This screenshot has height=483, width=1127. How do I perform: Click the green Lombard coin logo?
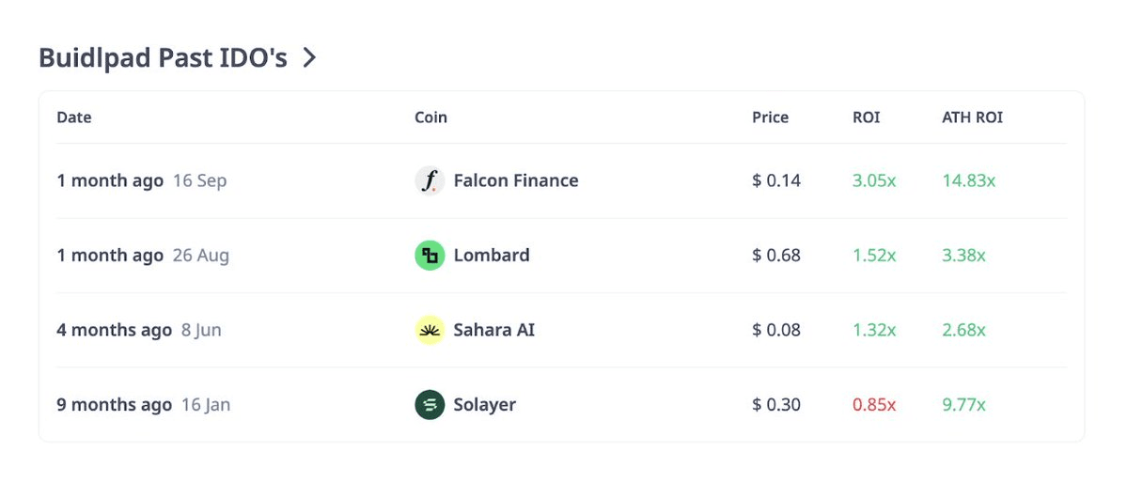pos(430,255)
